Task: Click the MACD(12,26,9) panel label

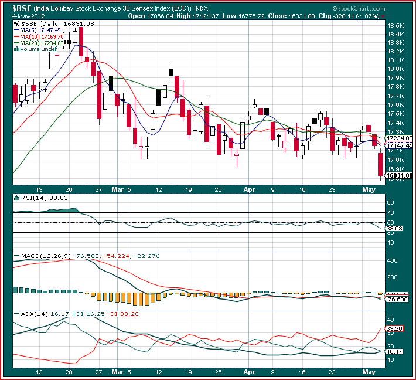Action: click(x=46, y=256)
